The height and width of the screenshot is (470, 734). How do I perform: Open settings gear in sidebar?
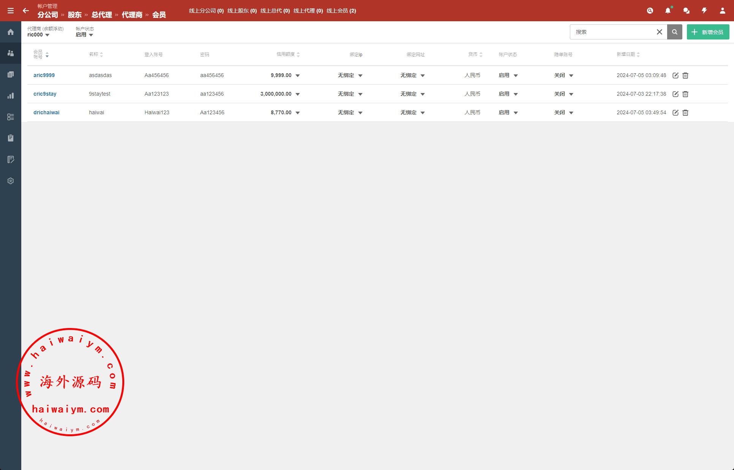[x=11, y=181]
